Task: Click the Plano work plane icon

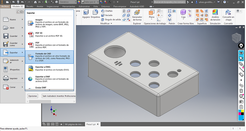Action: [x=152, y=12]
